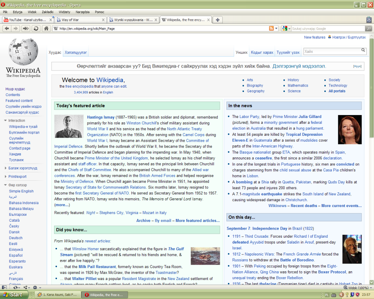Open the Plik menu
The height and width of the screenshot is (299, 374).
pyautogui.click(x=5, y=12)
